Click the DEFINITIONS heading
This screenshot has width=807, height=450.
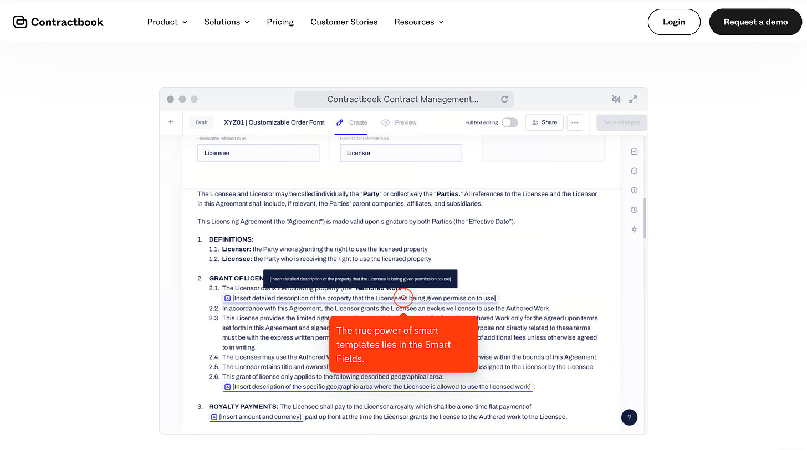(231, 239)
